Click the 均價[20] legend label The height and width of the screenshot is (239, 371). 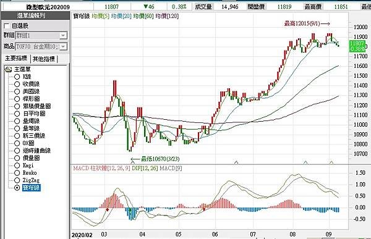pos(121,16)
